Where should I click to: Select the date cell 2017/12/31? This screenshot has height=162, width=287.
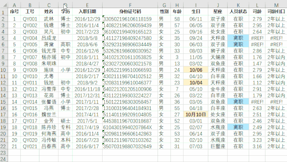pos(87,95)
